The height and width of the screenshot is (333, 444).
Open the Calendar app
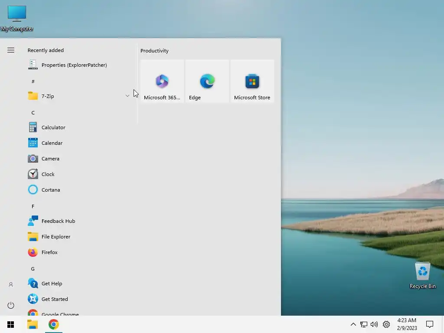click(x=78, y=143)
